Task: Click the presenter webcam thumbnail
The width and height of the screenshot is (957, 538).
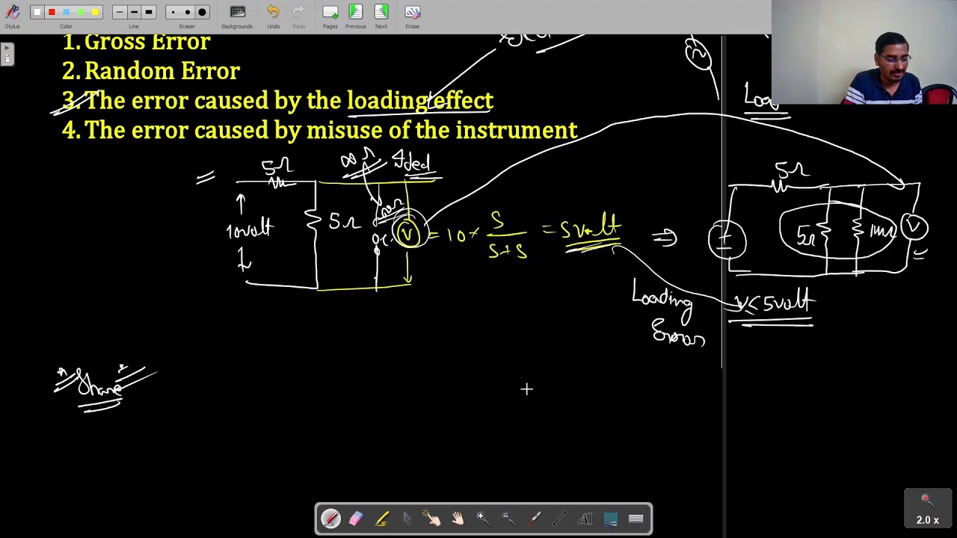Action: pos(864,52)
